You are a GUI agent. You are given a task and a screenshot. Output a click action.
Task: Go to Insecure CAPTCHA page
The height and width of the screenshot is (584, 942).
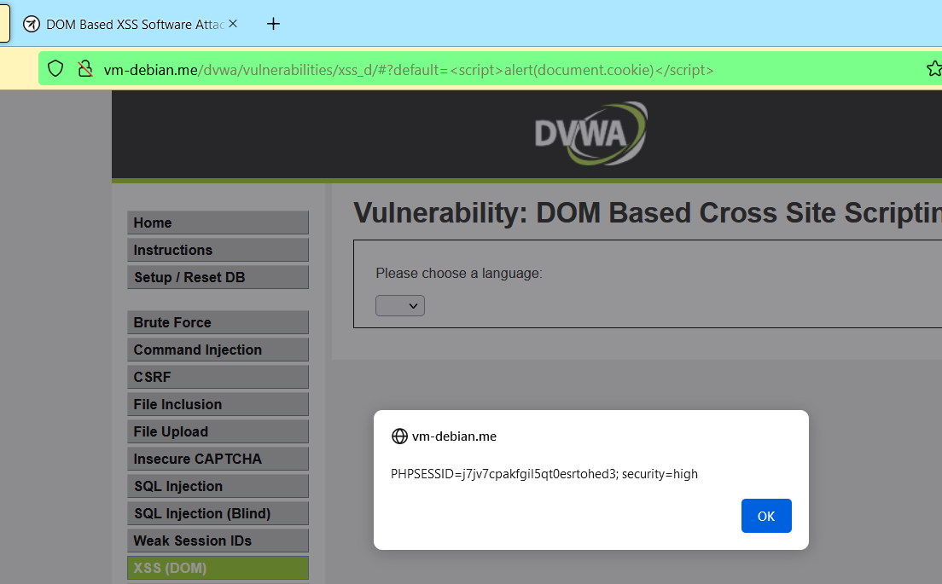(218, 459)
